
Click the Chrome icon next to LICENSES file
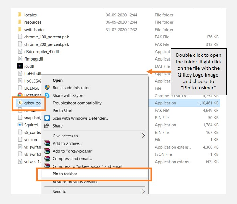20,96
